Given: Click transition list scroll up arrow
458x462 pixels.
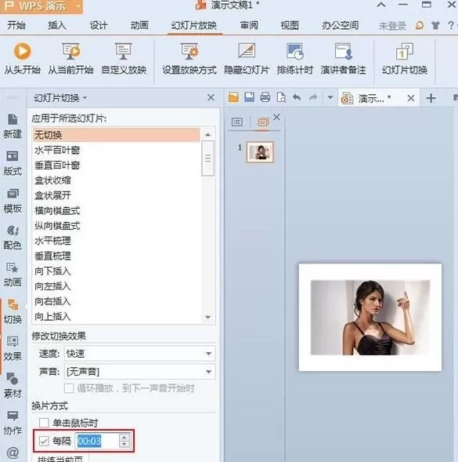Looking at the screenshot, I should pos(207,135).
